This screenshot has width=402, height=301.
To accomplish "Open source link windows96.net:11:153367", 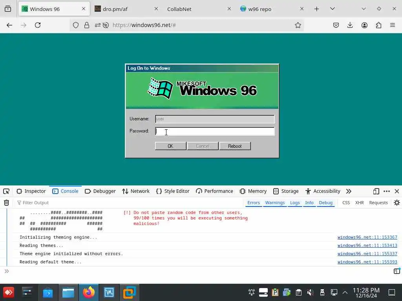I will click(x=367, y=237).
